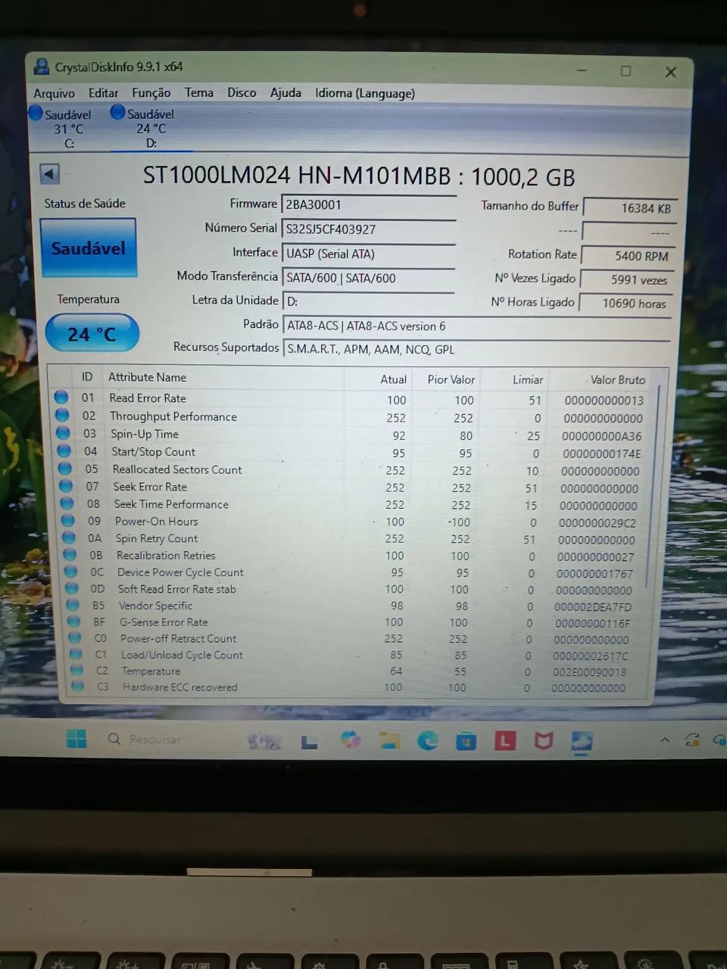
Task: Click the Tamanho do Buffer value box
Action: (629, 208)
